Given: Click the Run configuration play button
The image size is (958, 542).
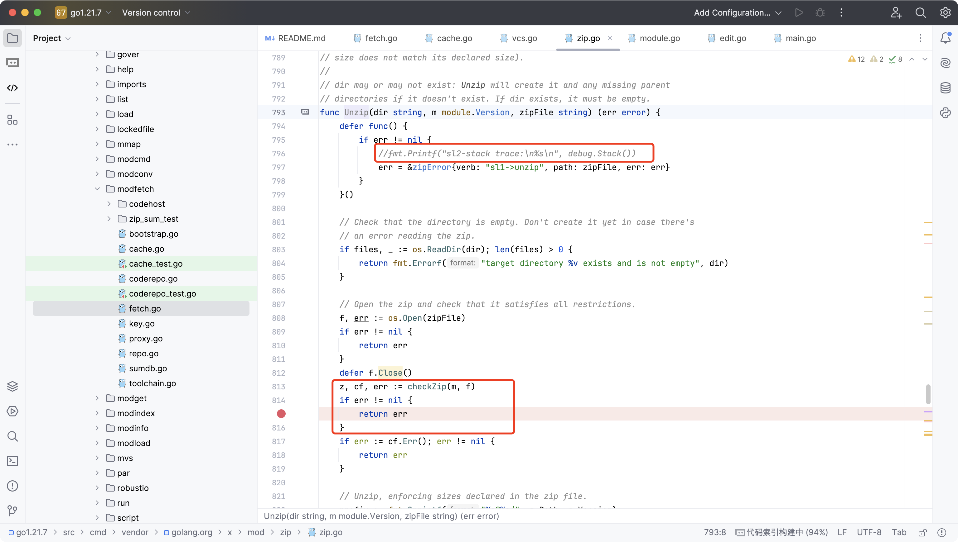Looking at the screenshot, I should tap(799, 13).
